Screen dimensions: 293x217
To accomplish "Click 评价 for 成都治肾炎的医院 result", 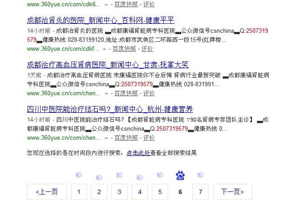I will coord(147,49).
